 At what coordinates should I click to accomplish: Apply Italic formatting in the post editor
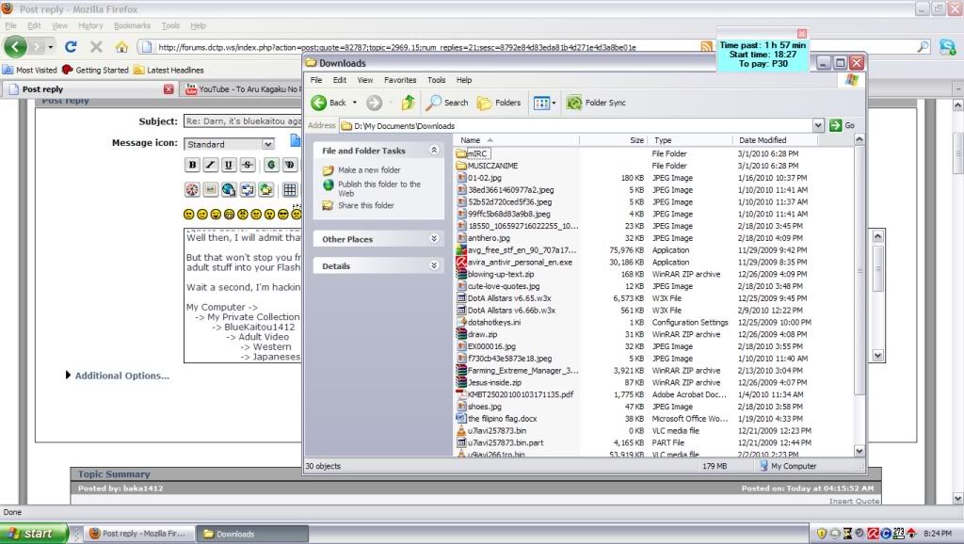[210, 165]
